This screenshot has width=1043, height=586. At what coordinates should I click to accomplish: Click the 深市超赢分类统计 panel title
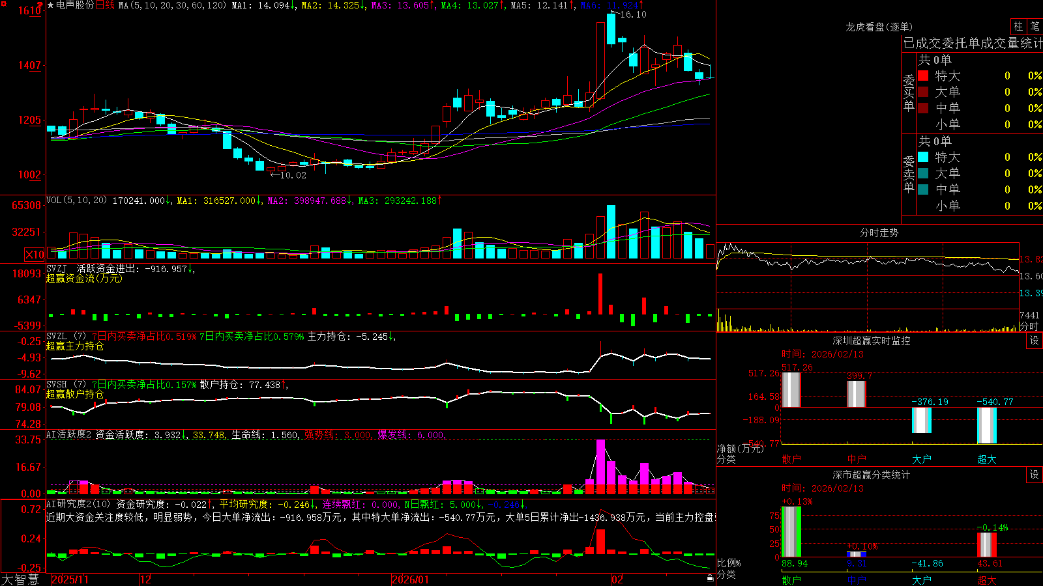pyautogui.click(x=872, y=475)
